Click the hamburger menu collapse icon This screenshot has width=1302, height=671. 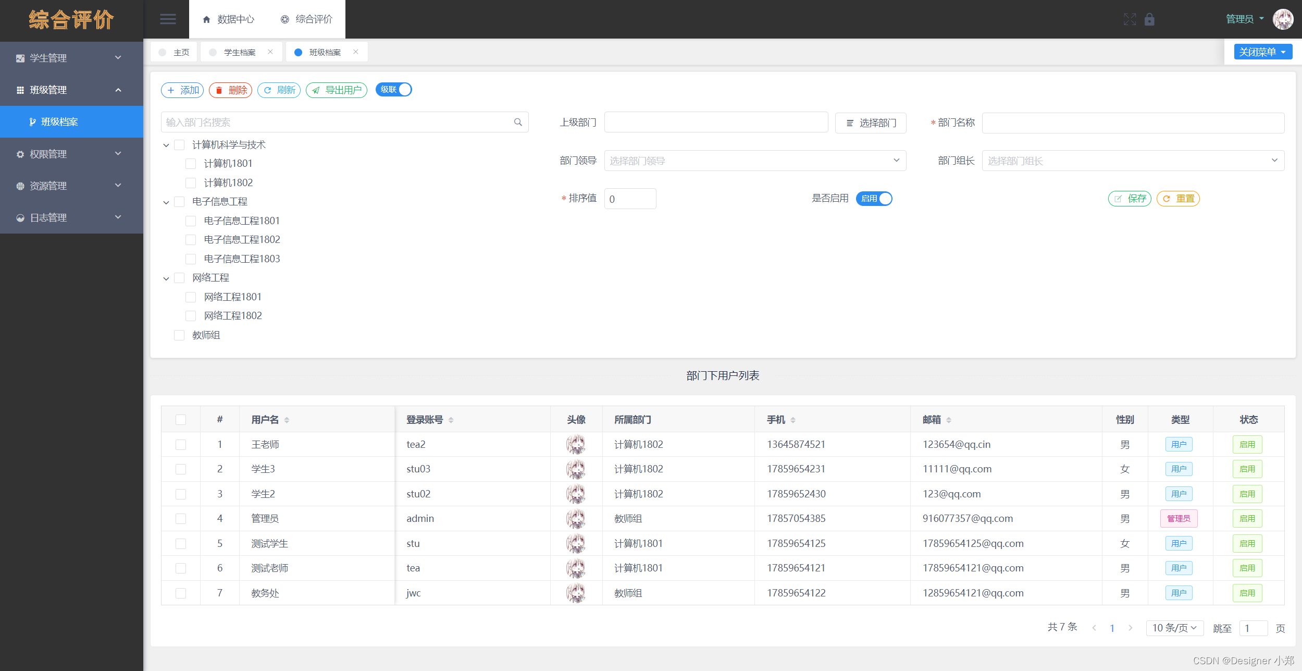167,19
